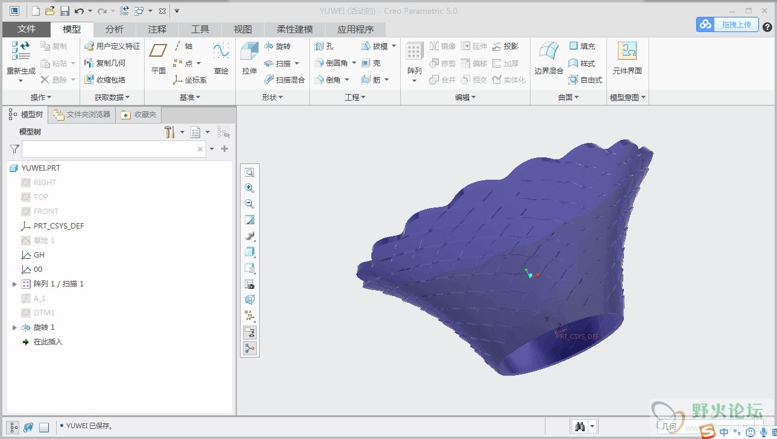Expand the 旋转 1 tree node
The image size is (777, 439).
point(15,327)
